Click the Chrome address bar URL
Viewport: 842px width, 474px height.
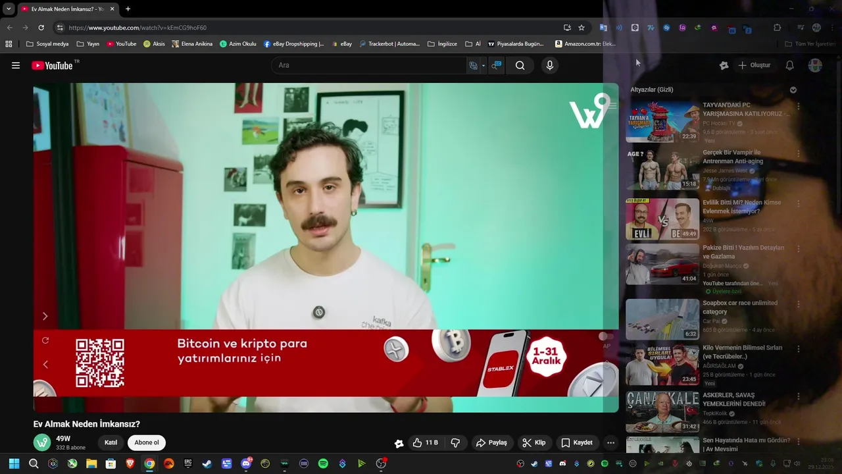coord(137,28)
